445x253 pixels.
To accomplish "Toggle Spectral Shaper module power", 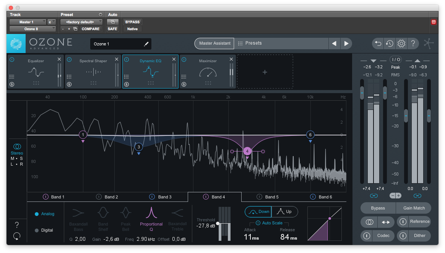I will pos(69,60).
